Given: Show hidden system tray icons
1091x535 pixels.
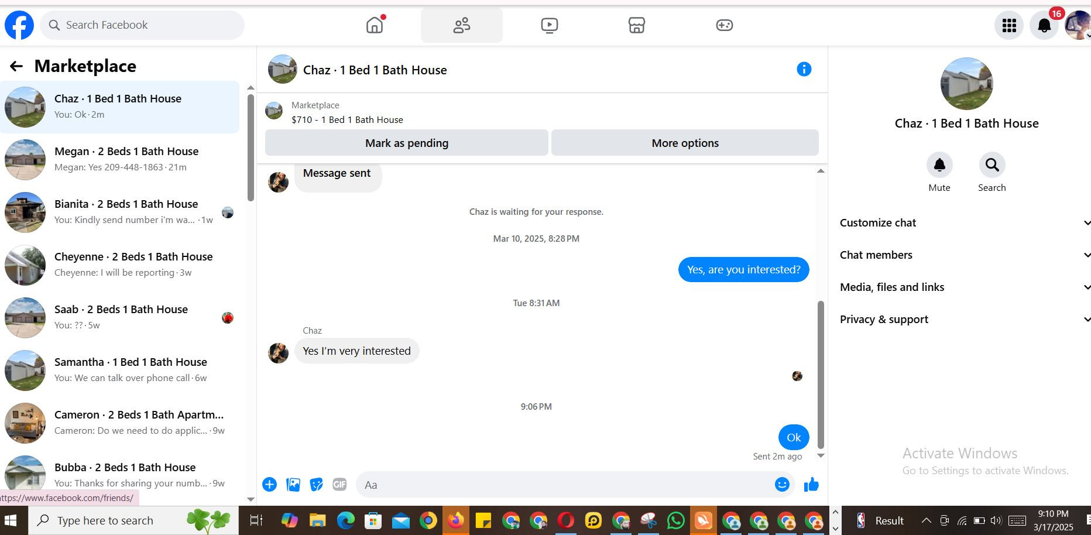Looking at the screenshot, I should coord(926,520).
